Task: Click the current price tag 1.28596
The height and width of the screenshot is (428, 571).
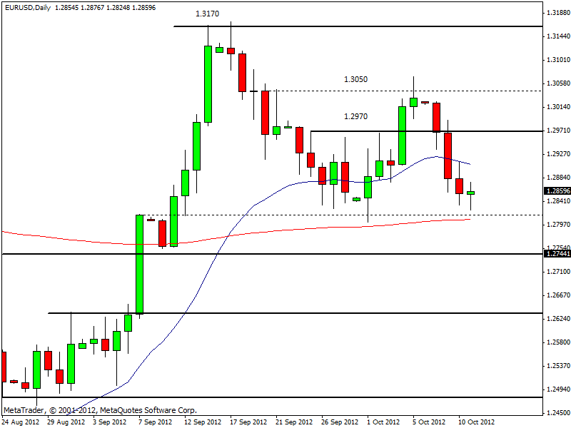Action: [x=557, y=191]
